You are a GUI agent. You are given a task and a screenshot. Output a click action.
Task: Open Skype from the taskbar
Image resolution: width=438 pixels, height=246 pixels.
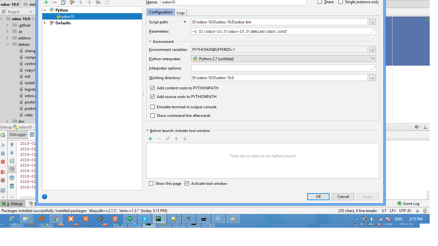click(x=145, y=219)
